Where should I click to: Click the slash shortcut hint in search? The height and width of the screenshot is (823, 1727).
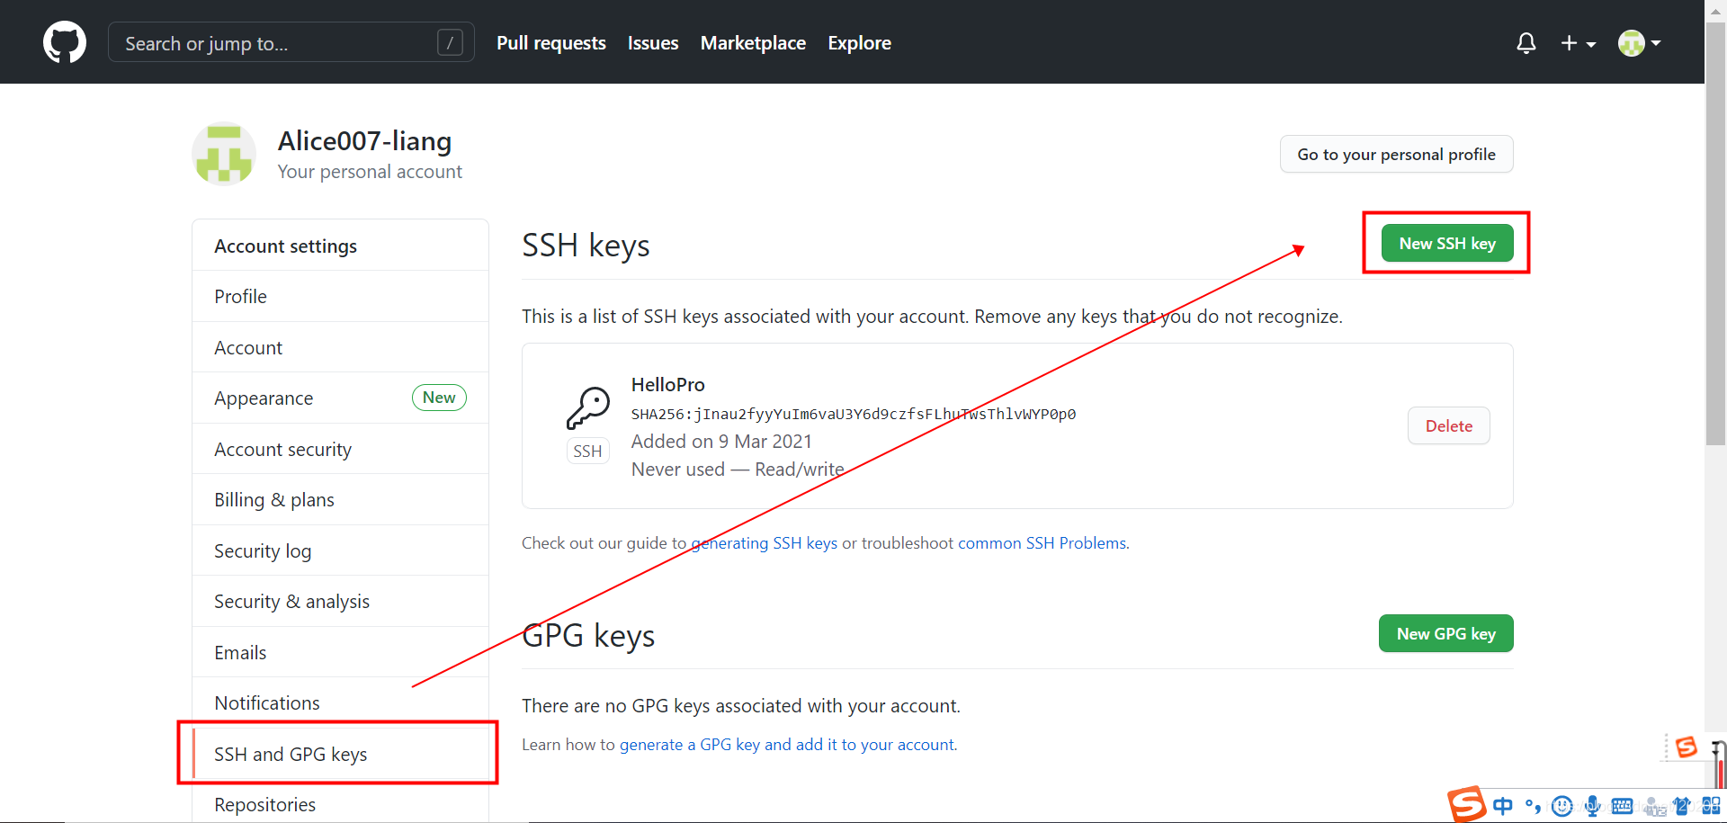point(450,42)
